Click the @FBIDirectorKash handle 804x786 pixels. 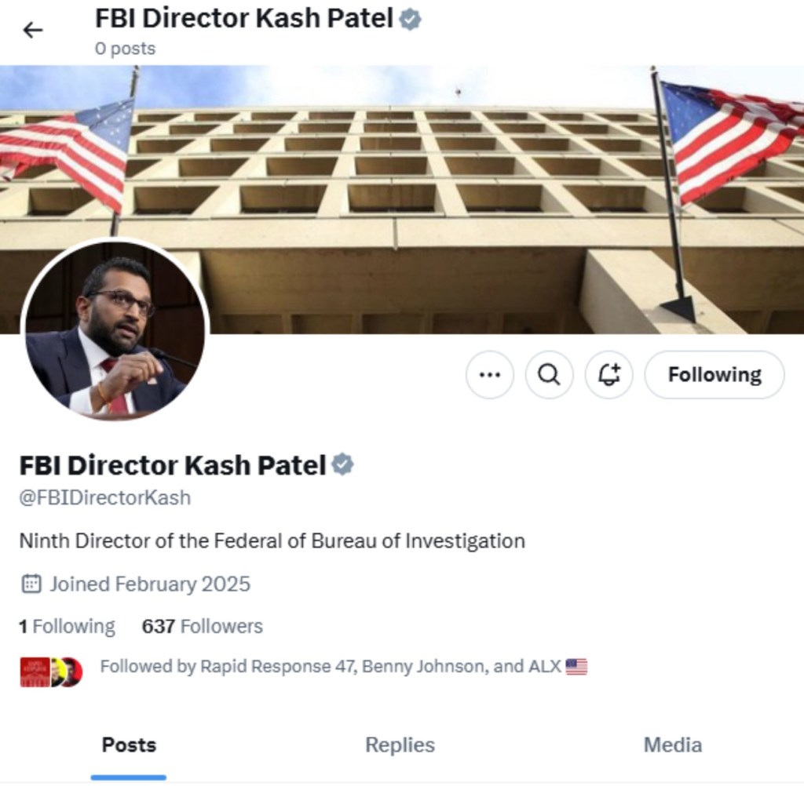point(104,498)
